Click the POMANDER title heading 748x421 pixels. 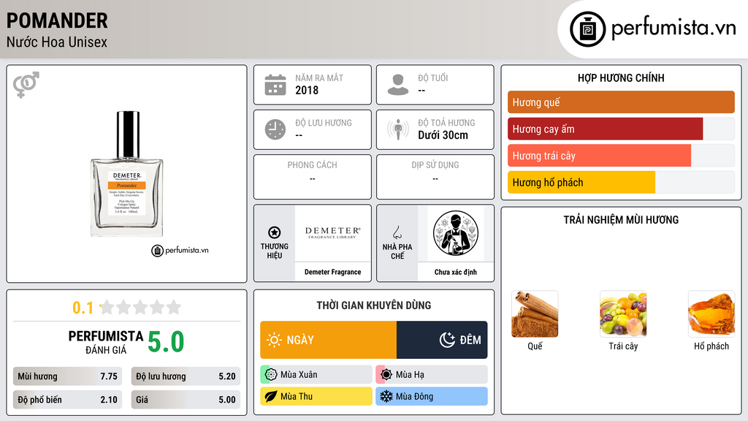pos(57,20)
